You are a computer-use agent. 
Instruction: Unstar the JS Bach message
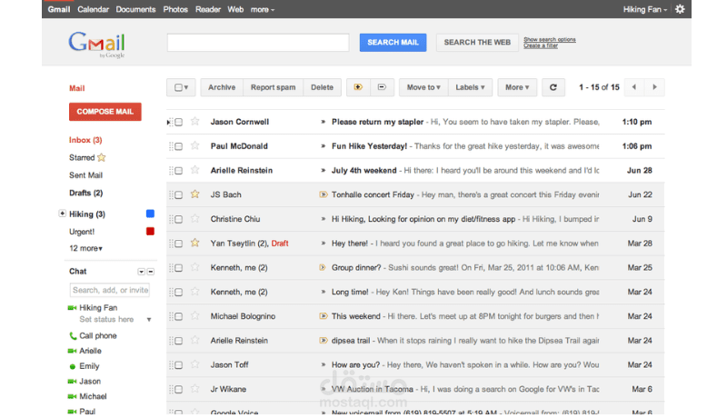click(x=195, y=194)
